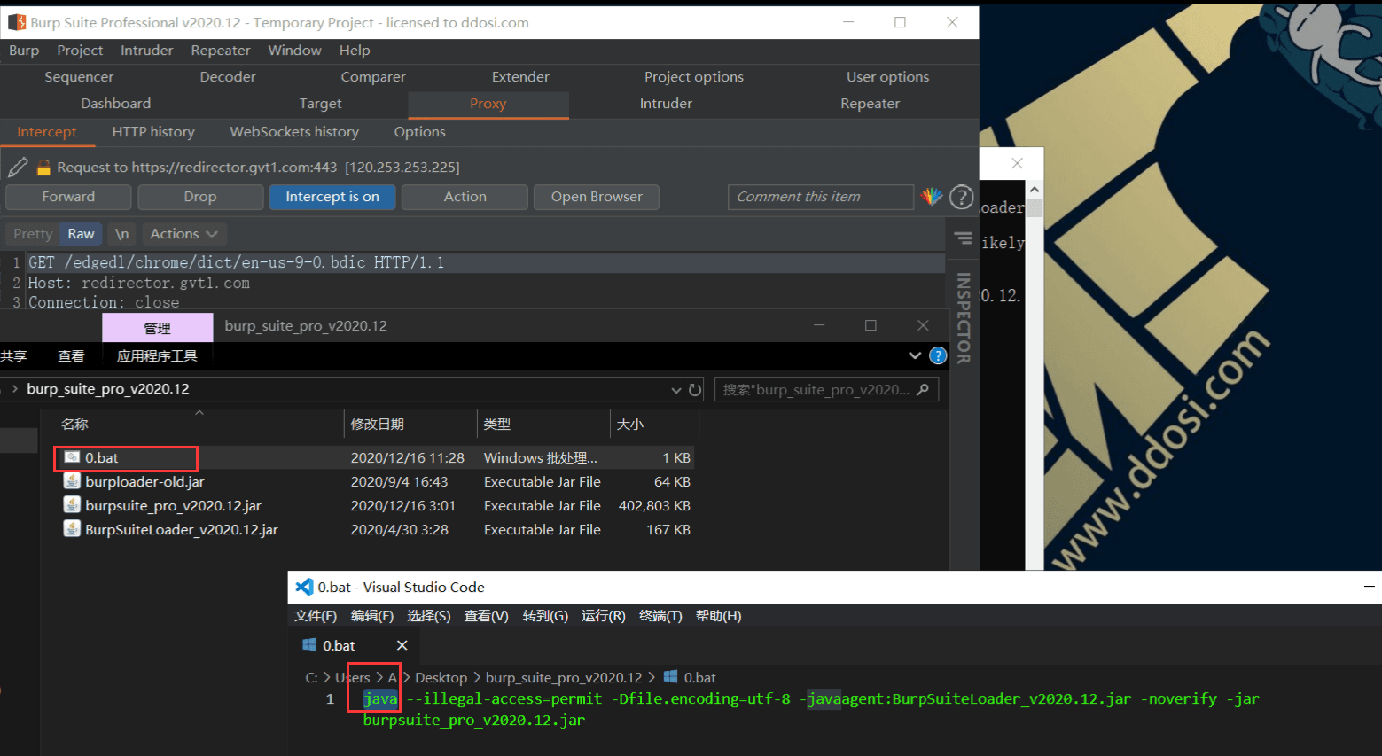Click the Open Browser button
Viewport: 1382px width, 756px height.
[x=597, y=197]
